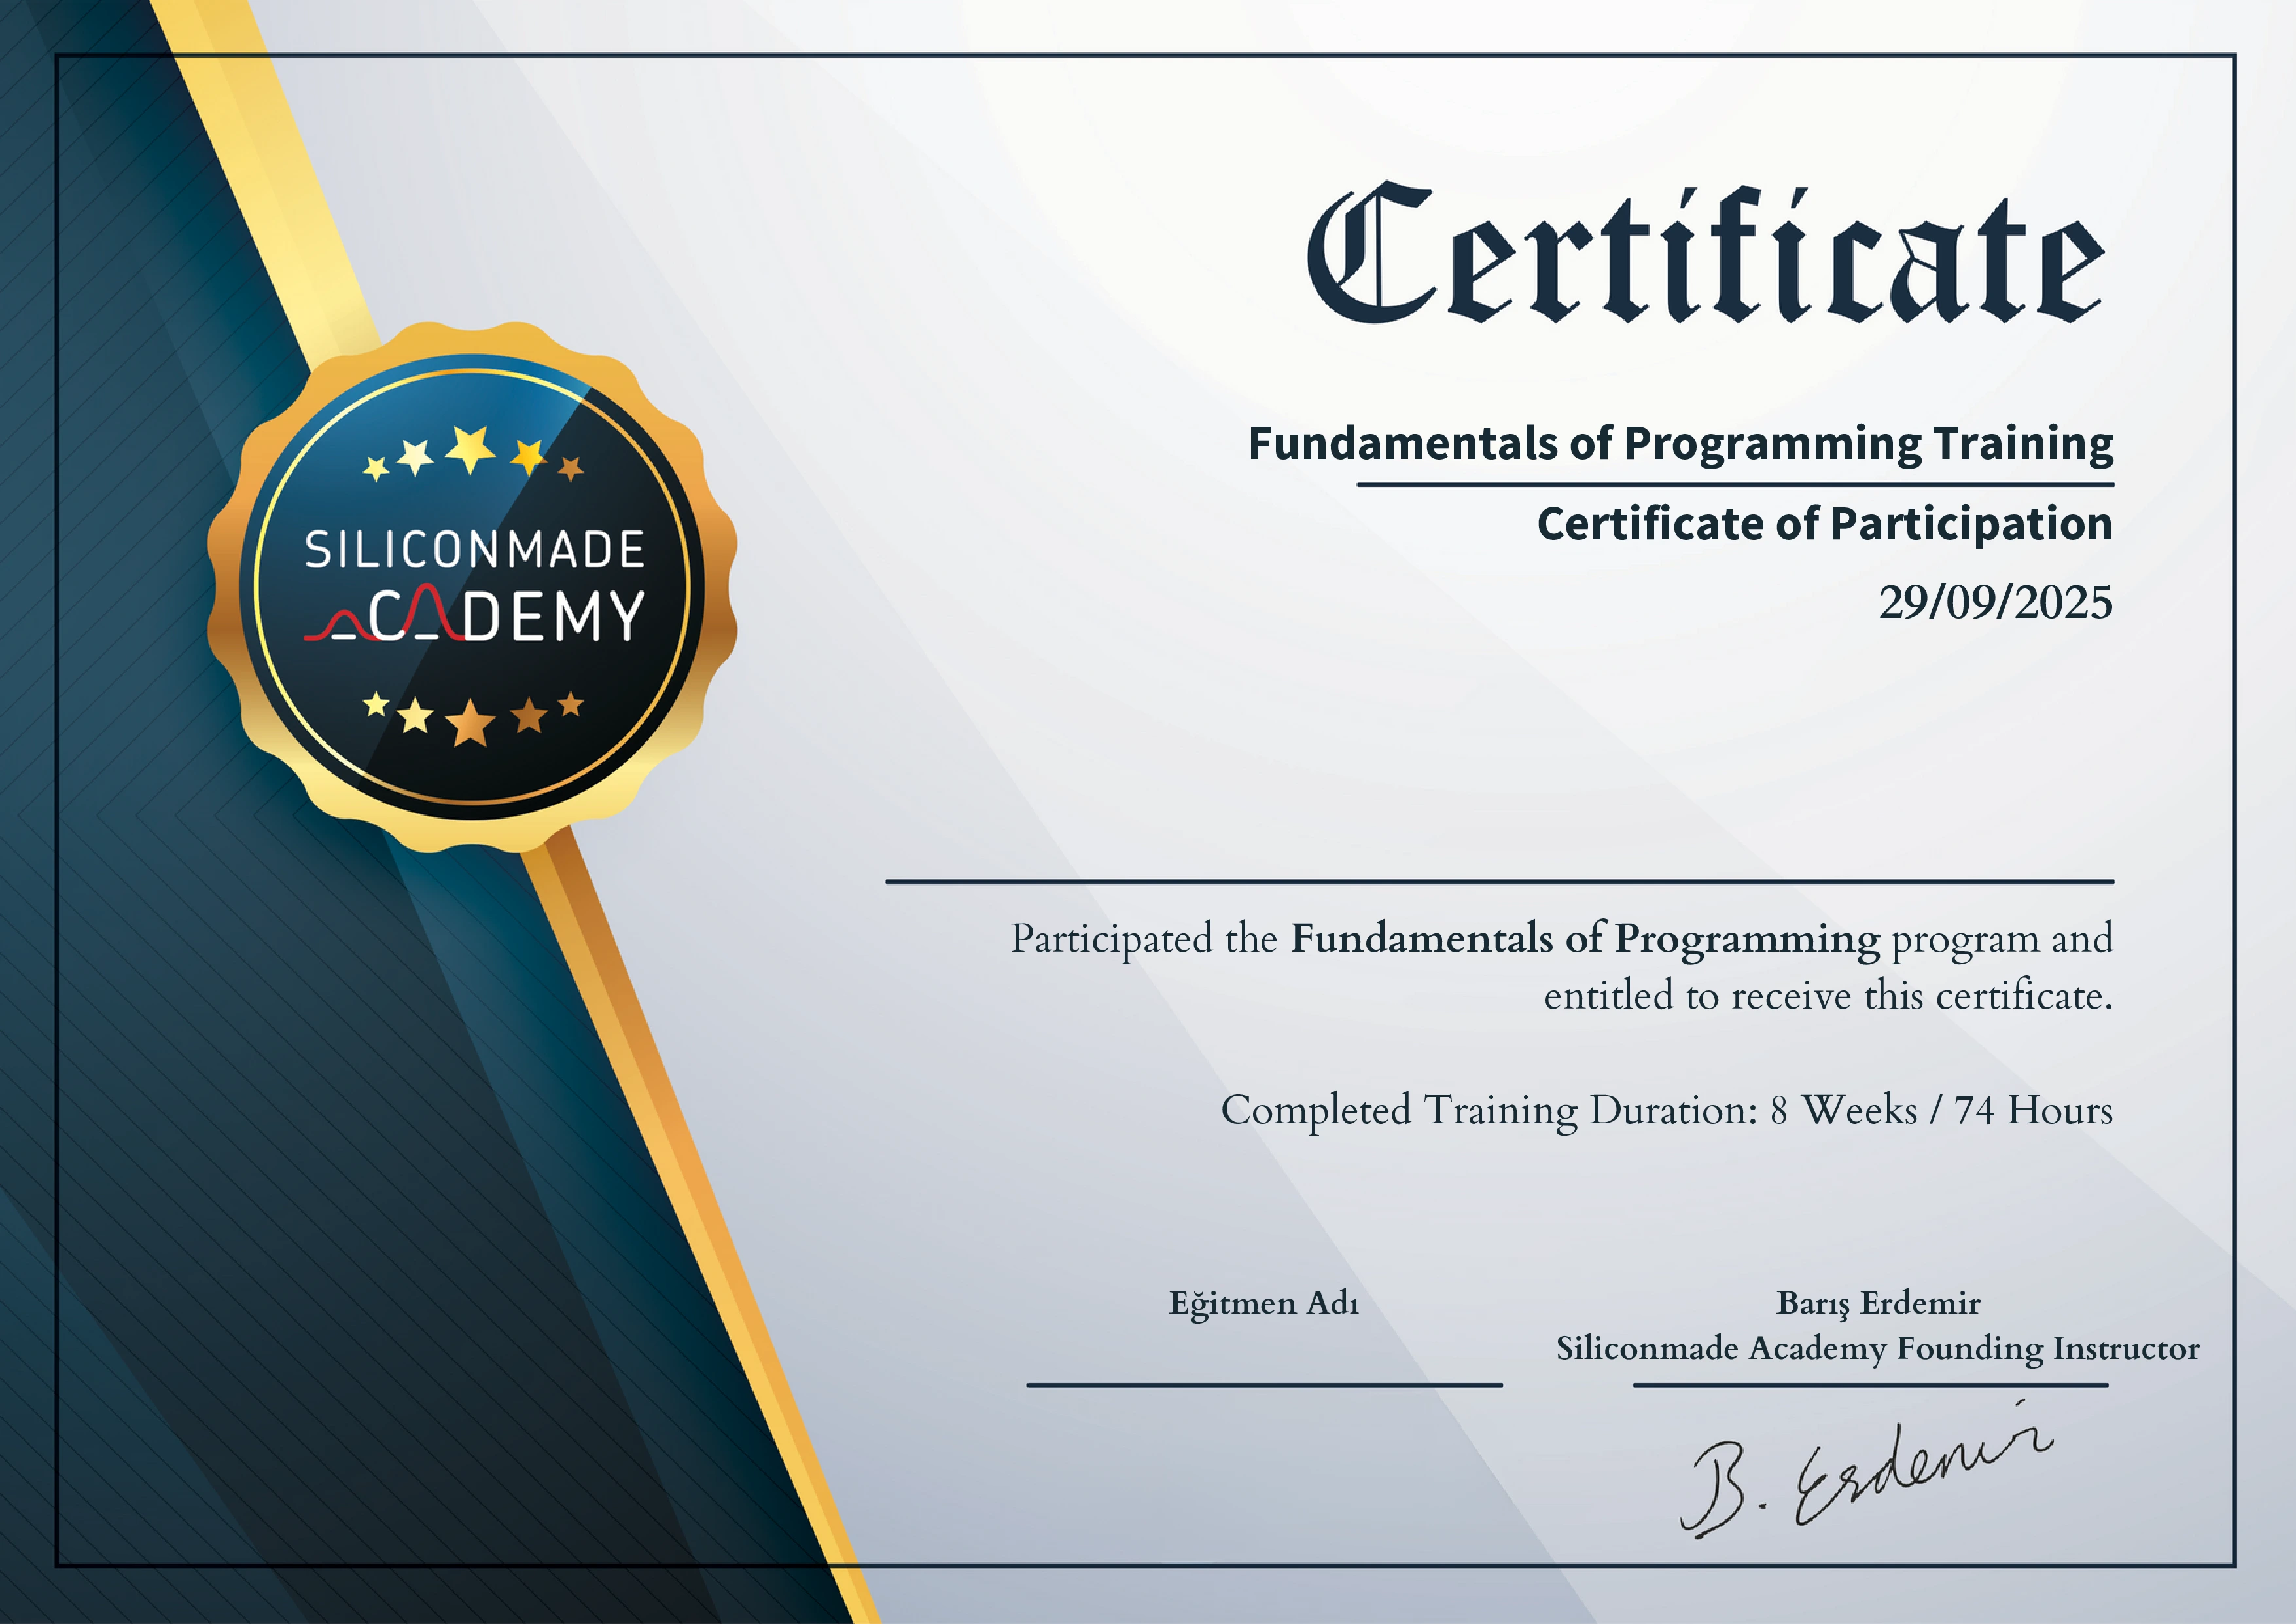Click the large center star above Siliconmade

pyautogui.click(x=470, y=449)
